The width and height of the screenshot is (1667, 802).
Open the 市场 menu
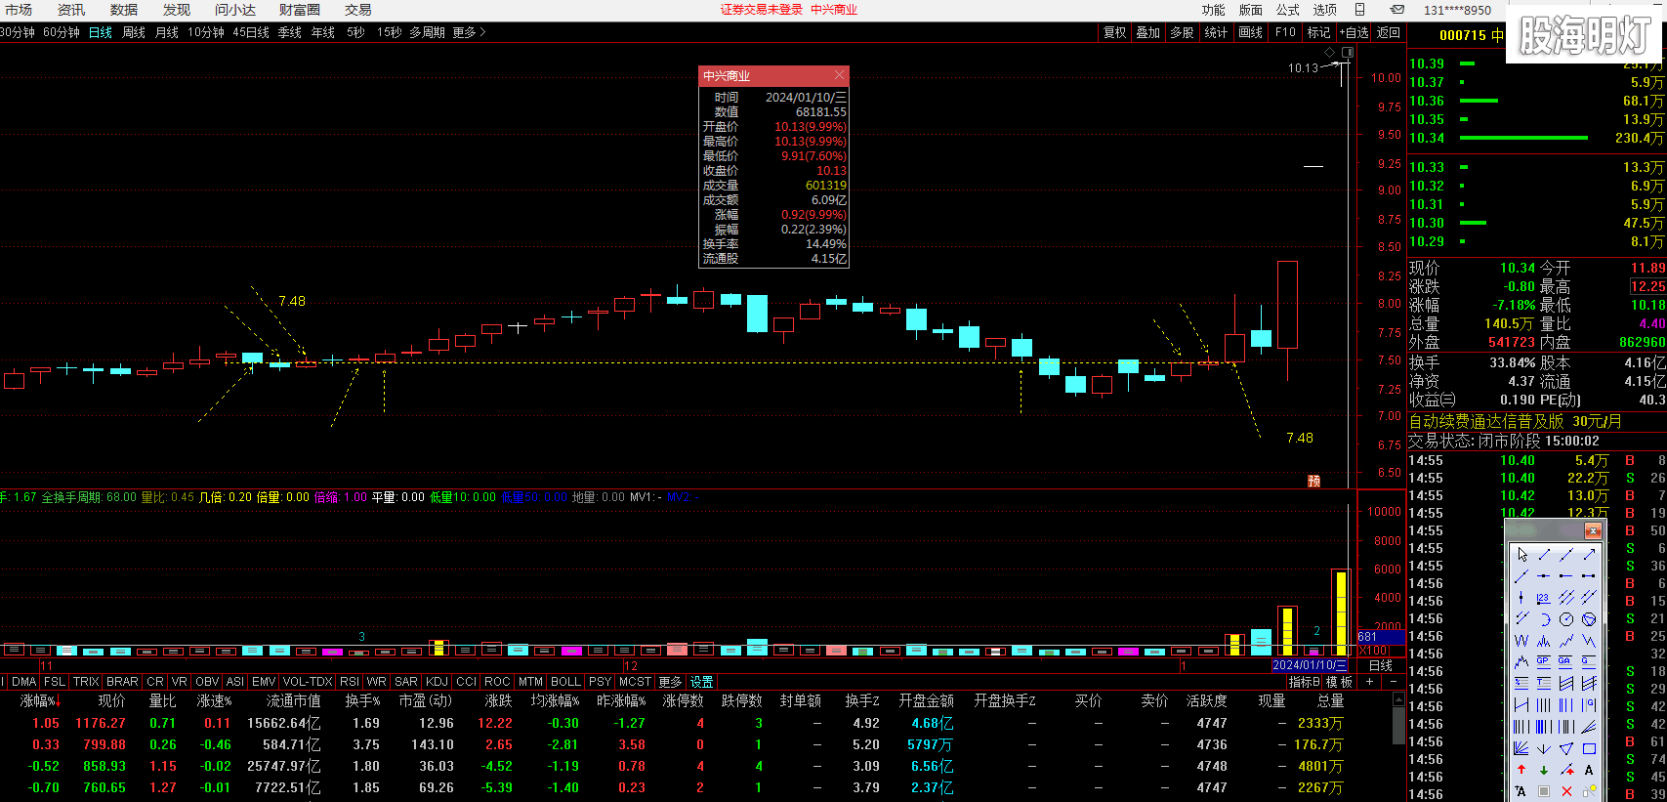[19, 10]
